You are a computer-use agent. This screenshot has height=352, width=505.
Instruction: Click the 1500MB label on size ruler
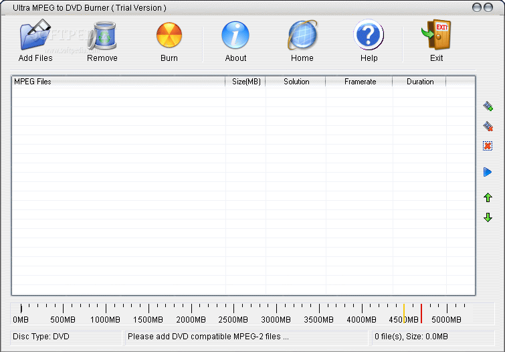click(x=148, y=320)
